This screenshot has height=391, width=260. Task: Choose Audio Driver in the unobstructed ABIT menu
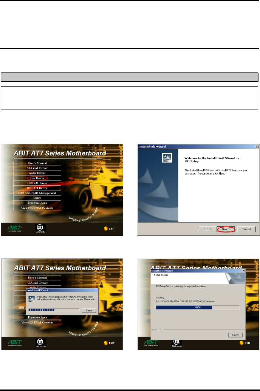pyautogui.click(x=37, y=173)
